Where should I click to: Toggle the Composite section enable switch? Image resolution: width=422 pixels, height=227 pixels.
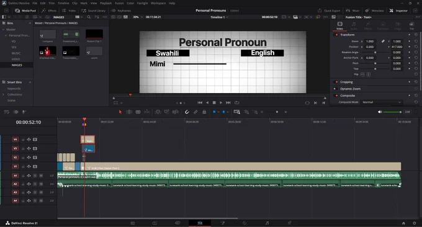coord(336,96)
